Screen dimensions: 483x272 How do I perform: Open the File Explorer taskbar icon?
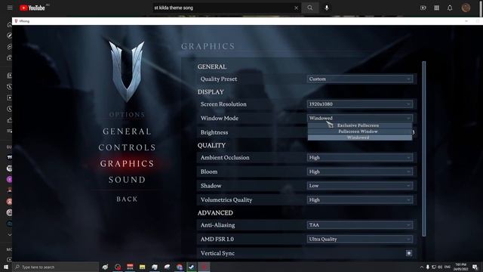click(143, 267)
